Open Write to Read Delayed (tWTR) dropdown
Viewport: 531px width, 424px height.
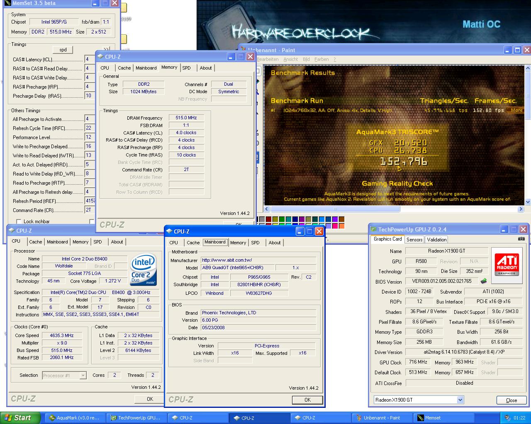click(90, 155)
